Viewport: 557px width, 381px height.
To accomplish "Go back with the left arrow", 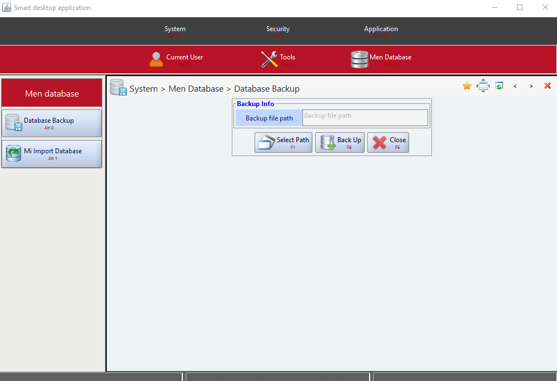I will click(515, 86).
